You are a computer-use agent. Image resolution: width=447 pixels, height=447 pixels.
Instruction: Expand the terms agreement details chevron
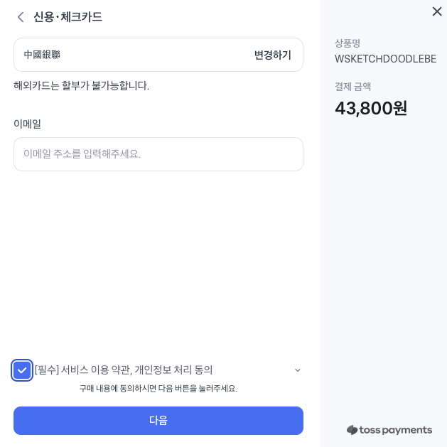click(x=297, y=370)
